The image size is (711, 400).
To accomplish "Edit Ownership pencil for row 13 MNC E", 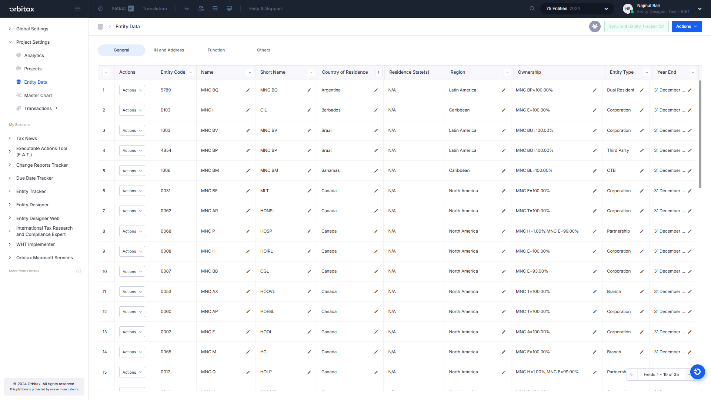I will point(595,332).
